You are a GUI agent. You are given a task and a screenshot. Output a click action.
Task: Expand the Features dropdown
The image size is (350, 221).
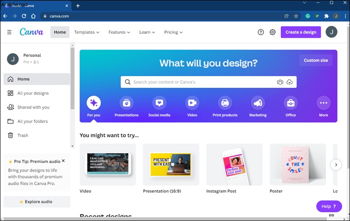[x=119, y=32]
